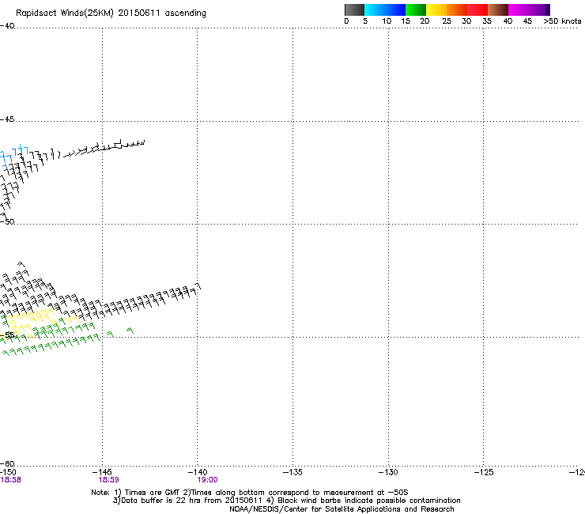
Task: Click the '10' legend scale number
Action: (387, 21)
